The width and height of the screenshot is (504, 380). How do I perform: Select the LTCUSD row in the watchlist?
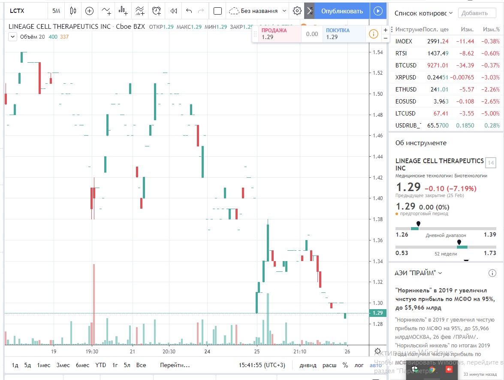tap(447, 113)
